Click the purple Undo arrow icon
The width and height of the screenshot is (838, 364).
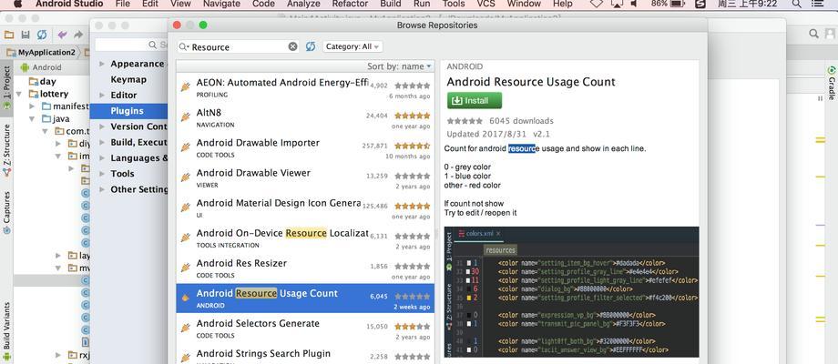pyautogui.click(x=63, y=35)
